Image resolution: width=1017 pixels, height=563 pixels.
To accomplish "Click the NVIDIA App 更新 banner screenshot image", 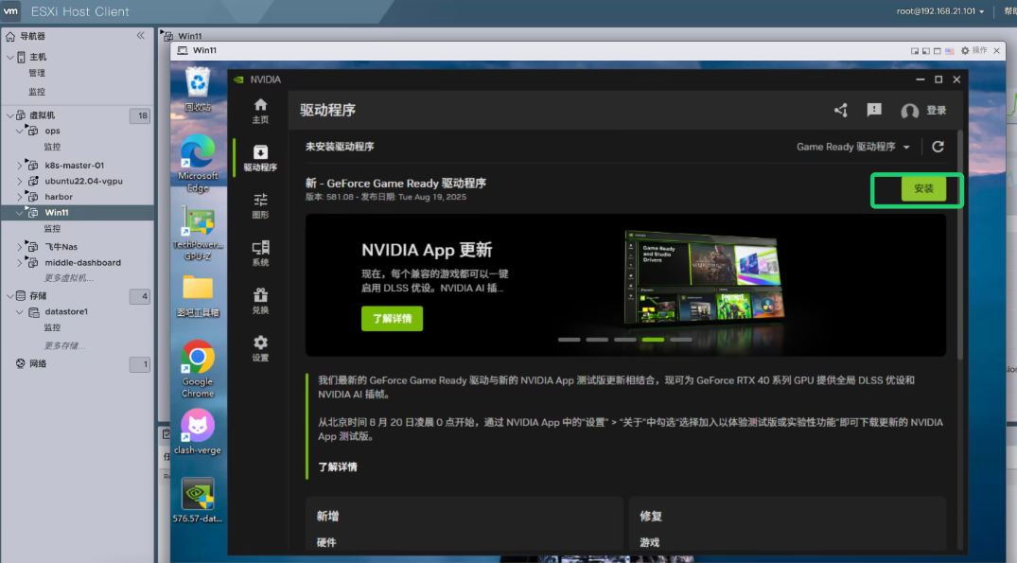I will [x=704, y=277].
